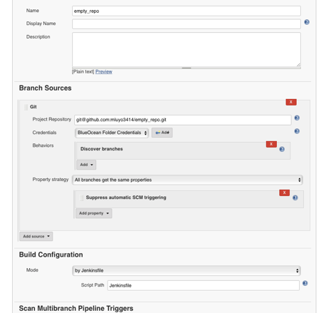Click the Property strategy label
331x313 pixels.
[x=51, y=180]
